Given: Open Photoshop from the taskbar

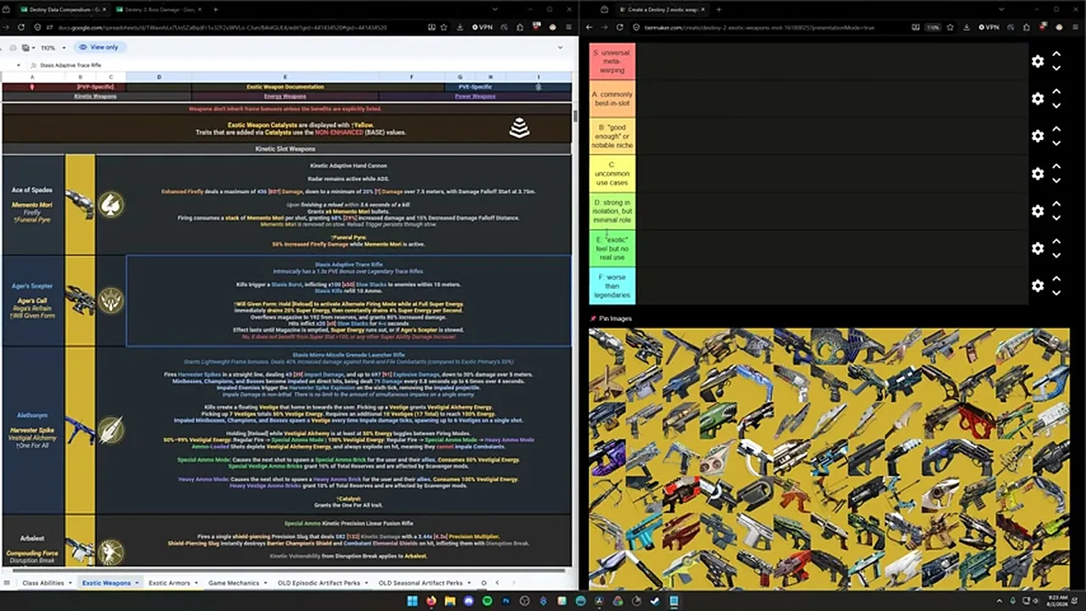Looking at the screenshot, I should point(507,602).
